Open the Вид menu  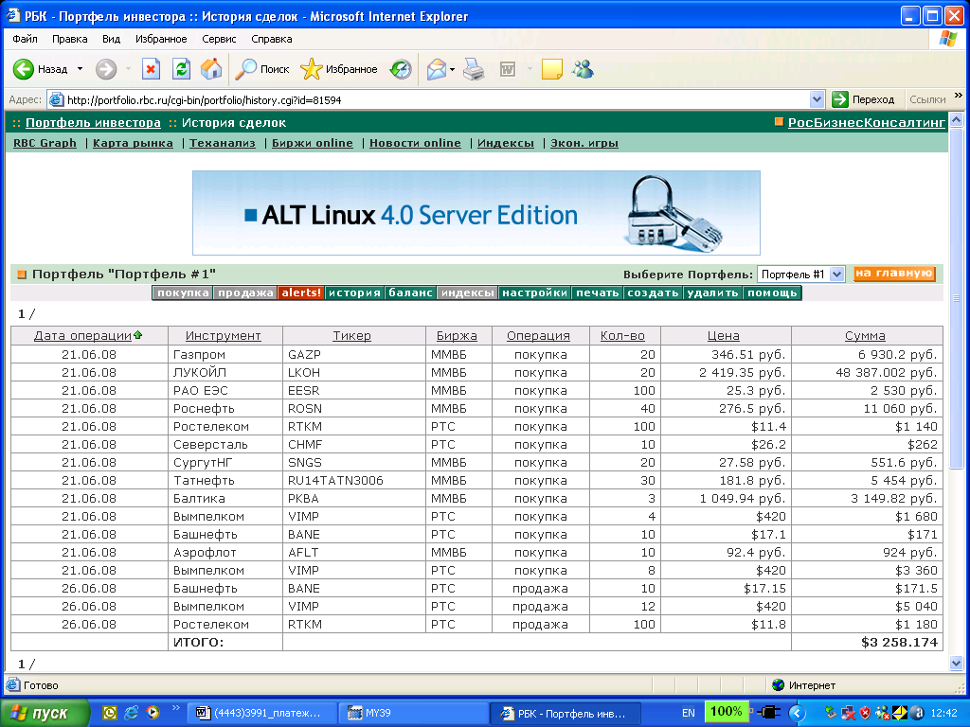112,39
